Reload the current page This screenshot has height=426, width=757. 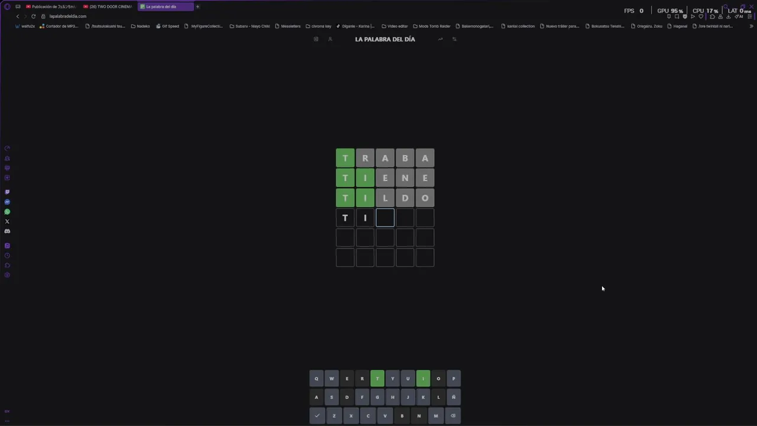(x=33, y=16)
